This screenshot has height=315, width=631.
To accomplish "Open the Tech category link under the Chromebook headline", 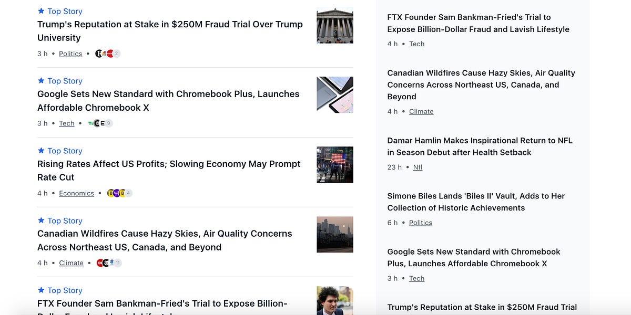I will [66, 123].
